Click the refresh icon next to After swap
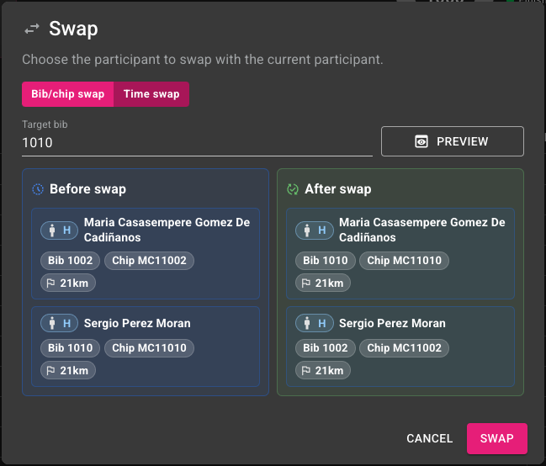This screenshot has width=546, height=466. [x=293, y=189]
